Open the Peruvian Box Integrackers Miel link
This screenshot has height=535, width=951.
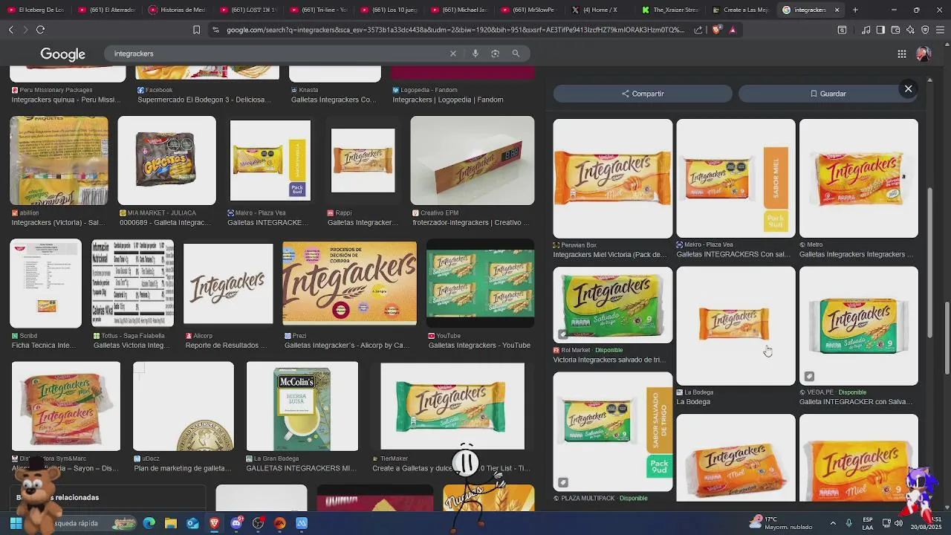coord(610,254)
